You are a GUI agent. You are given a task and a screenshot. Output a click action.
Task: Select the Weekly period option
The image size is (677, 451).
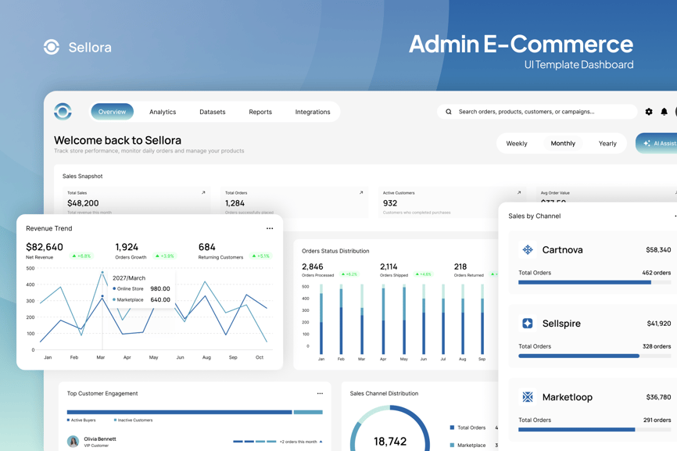(x=517, y=144)
